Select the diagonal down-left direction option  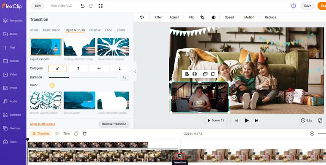58,68
